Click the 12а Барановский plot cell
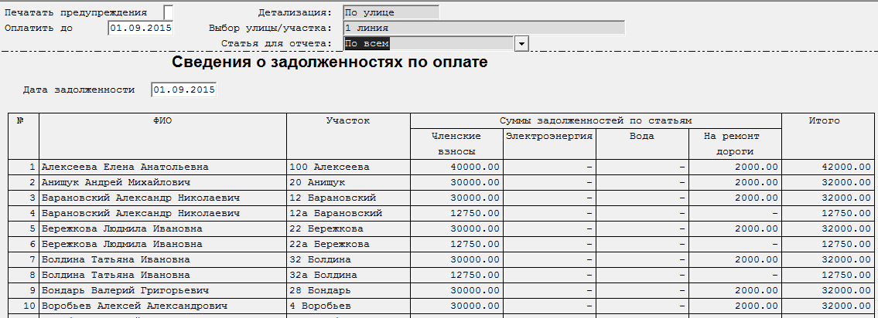This screenshot has height=318, width=878. click(348, 213)
